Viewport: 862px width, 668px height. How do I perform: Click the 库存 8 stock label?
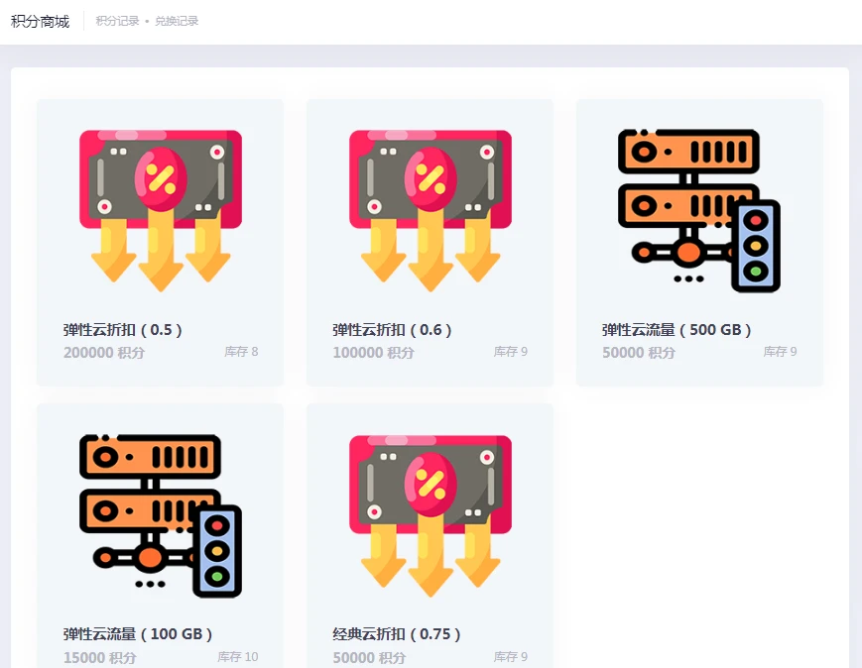[x=241, y=352]
